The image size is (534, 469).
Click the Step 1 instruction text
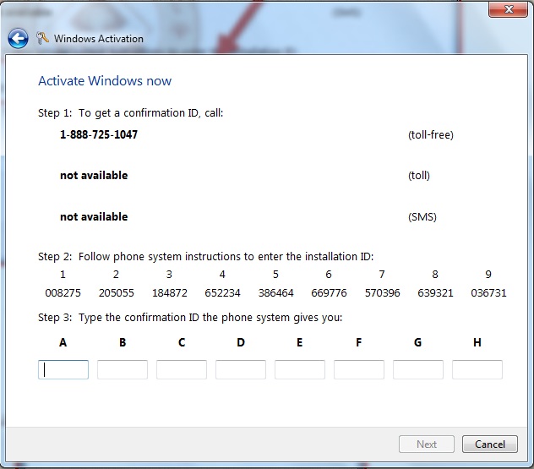130,113
